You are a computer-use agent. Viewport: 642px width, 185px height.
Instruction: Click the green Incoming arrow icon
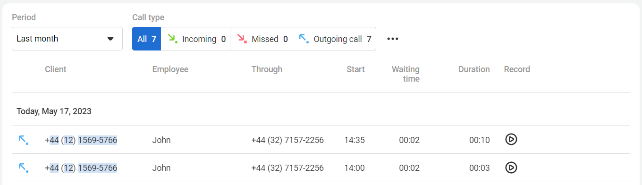tap(172, 39)
